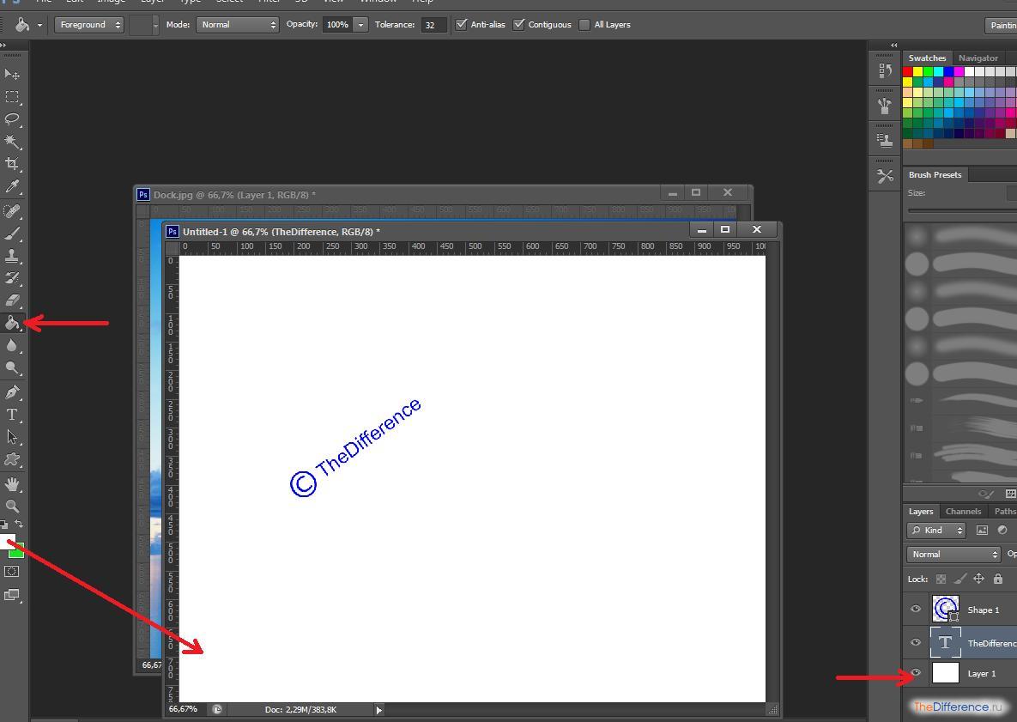
Task: Open the Opacity slider dropdown arrow
Action: 360,25
